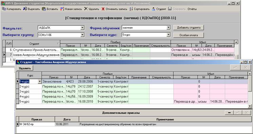The height and width of the screenshot is (134, 253).
Task: Click the student table's scrollbar down arrow
Action: (250, 106)
